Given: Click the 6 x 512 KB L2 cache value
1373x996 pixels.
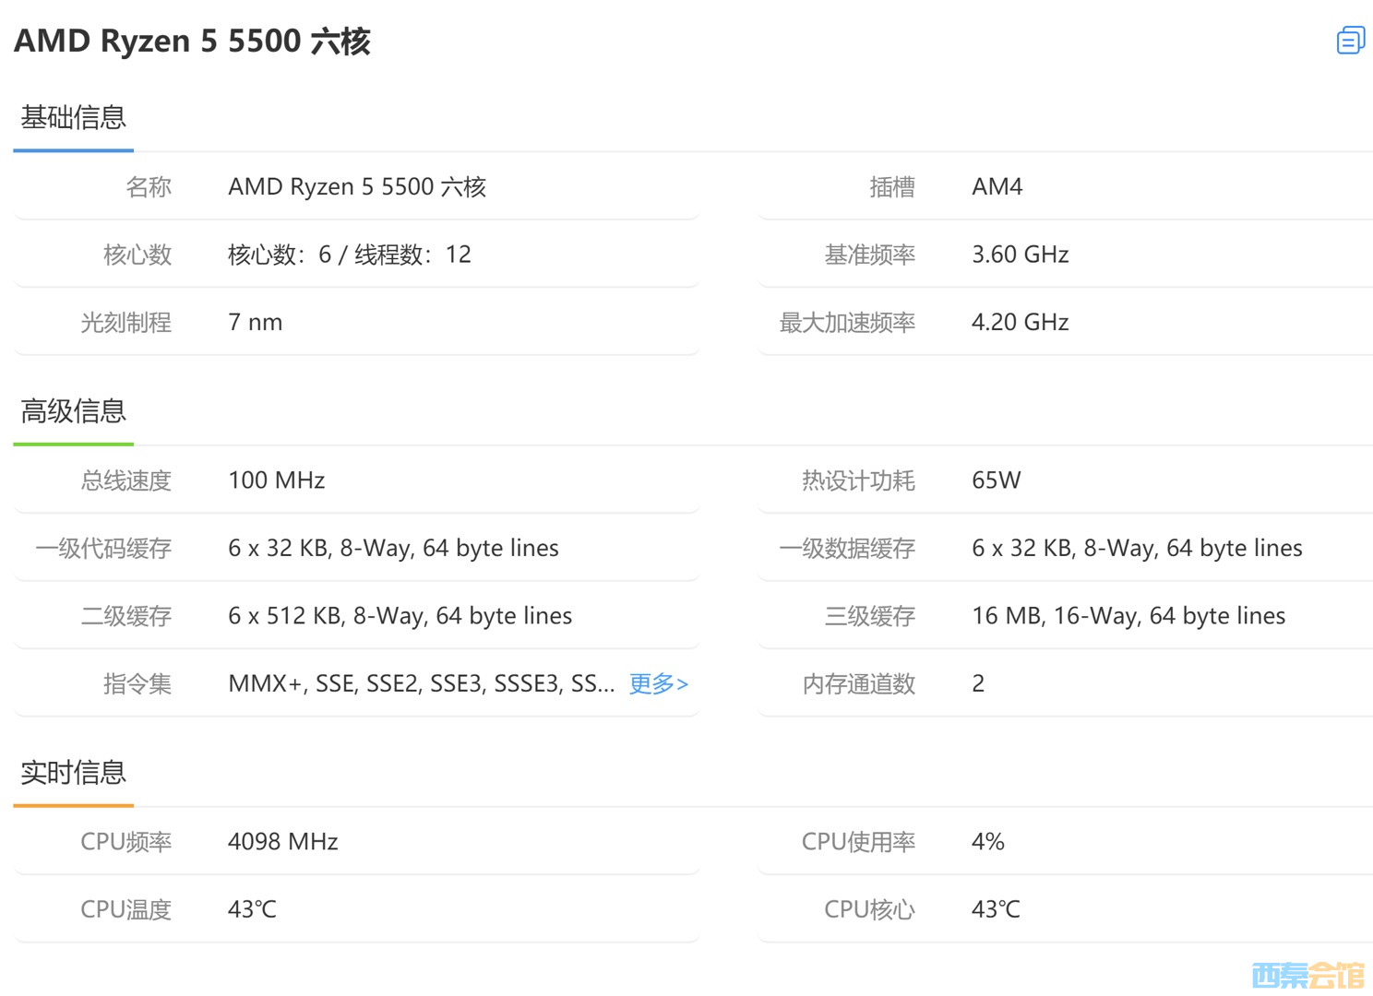Looking at the screenshot, I should (x=400, y=616).
